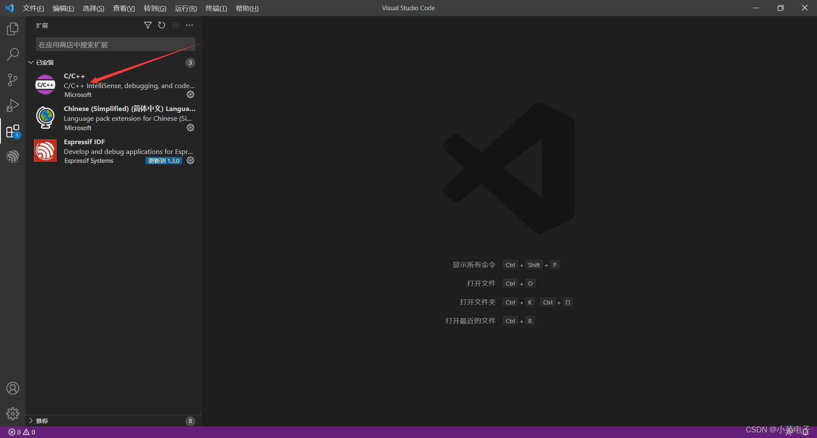
Task: Filter extensions with the funnel icon
Action: coord(148,25)
